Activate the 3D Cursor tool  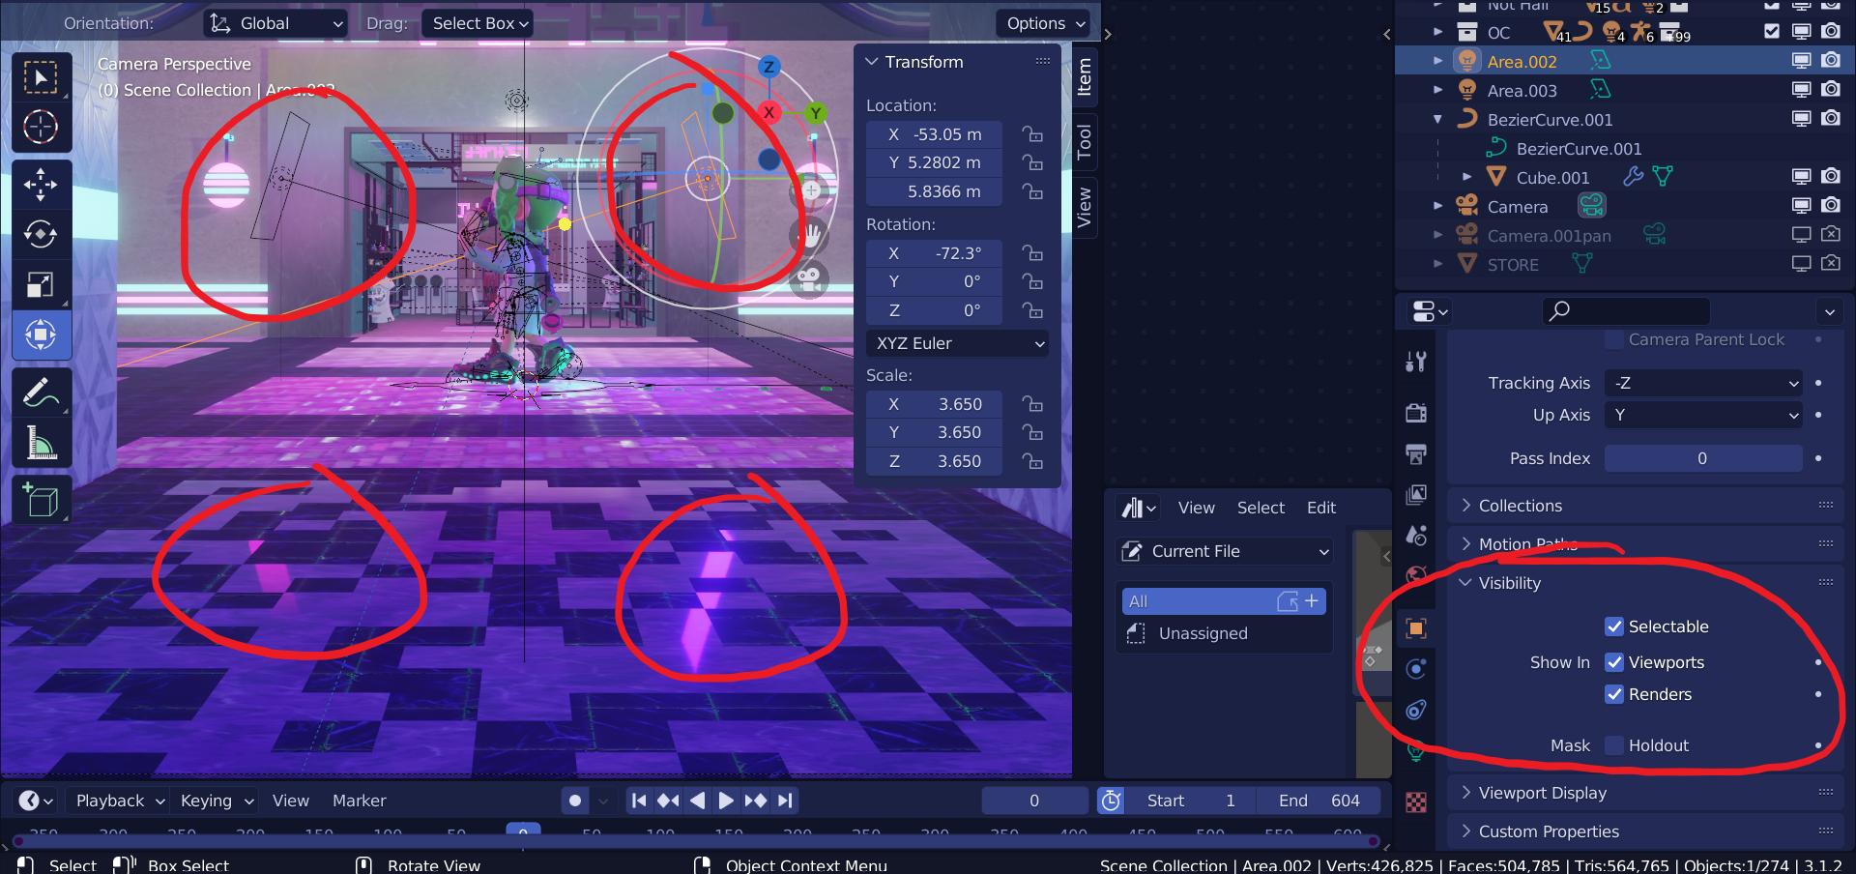tap(41, 127)
